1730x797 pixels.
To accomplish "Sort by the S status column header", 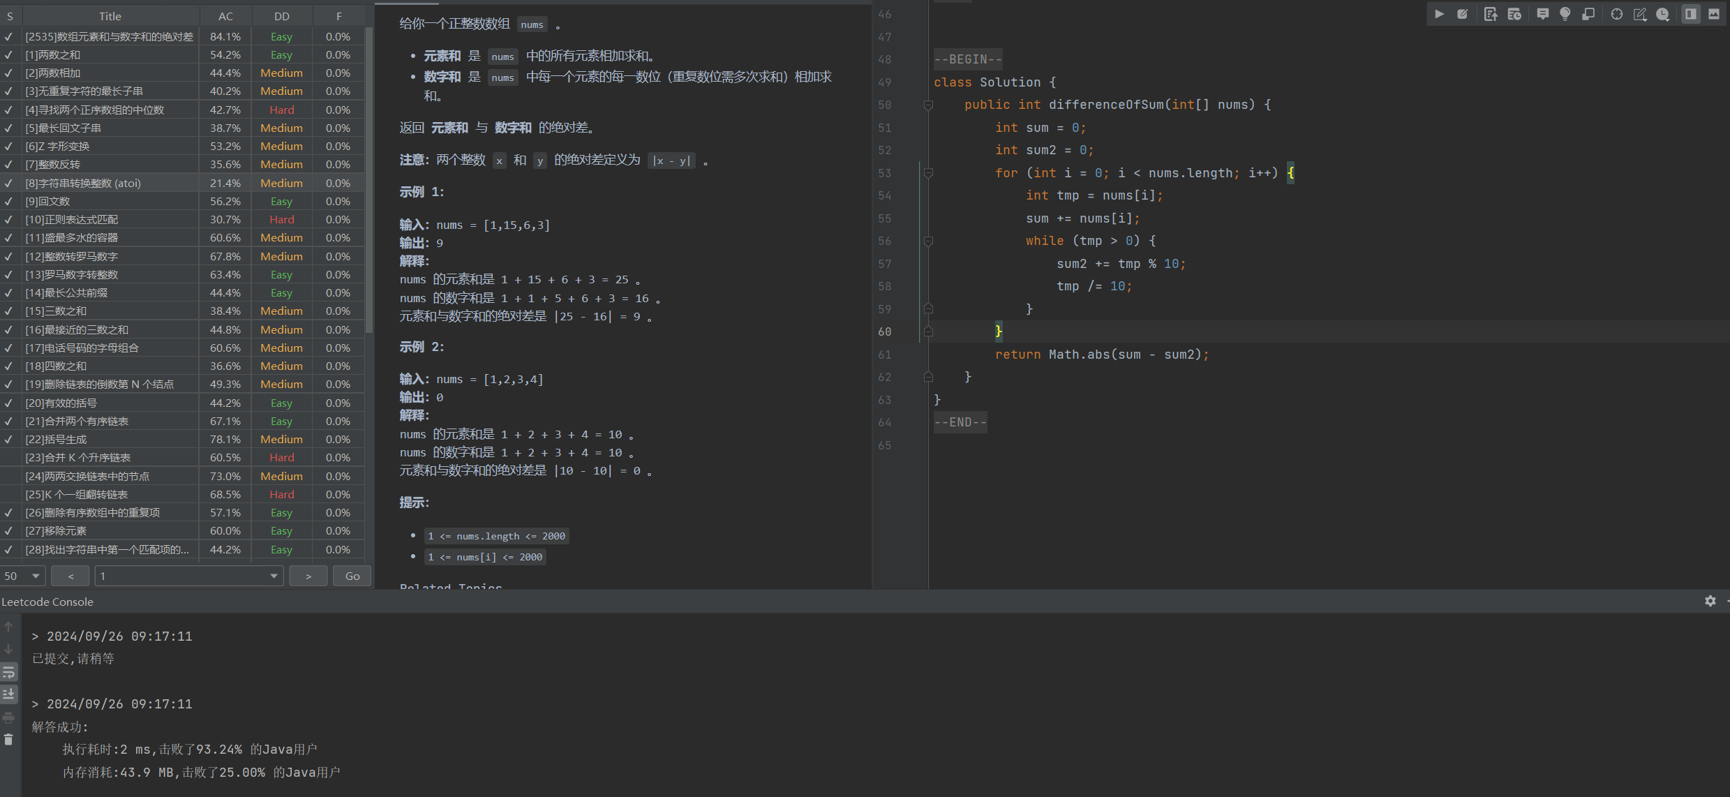I will [x=10, y=15].
